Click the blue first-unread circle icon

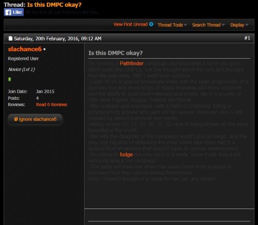pyautogui.click(x=151, y=24)
